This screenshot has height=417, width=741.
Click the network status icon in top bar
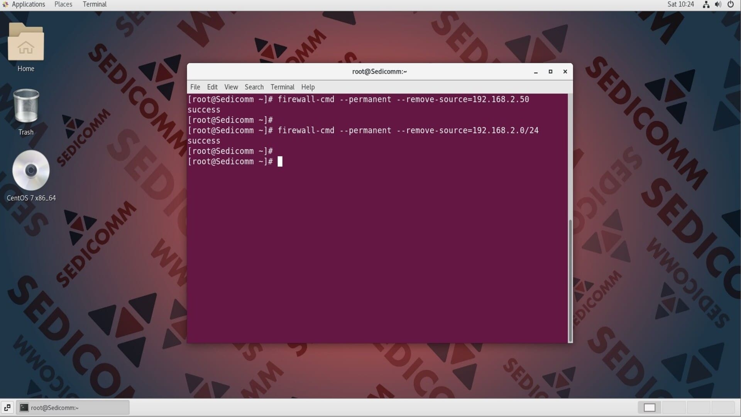[706, 5]
